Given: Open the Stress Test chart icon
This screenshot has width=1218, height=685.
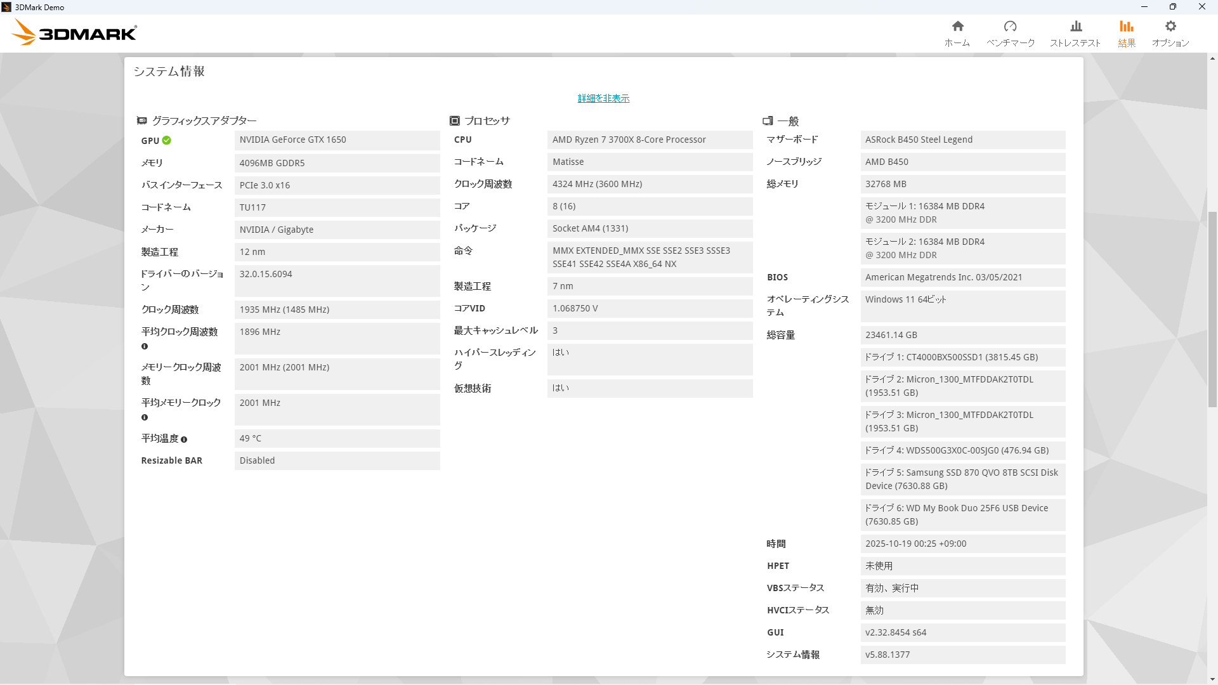Looking at the screenshot, I should pyautogui.click(x=1076, y=26).
